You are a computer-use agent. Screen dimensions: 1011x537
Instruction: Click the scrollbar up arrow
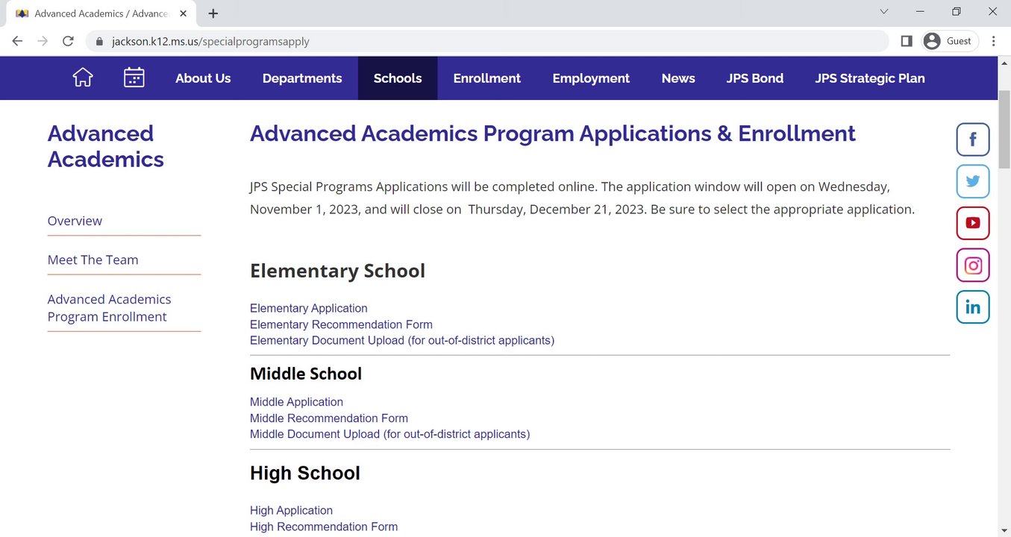[1004, 62]
